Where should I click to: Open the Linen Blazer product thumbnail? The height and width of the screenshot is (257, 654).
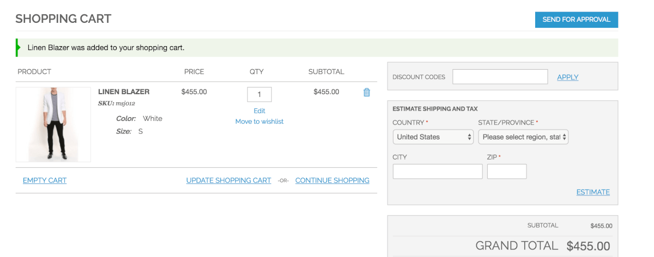click(53, 125)
